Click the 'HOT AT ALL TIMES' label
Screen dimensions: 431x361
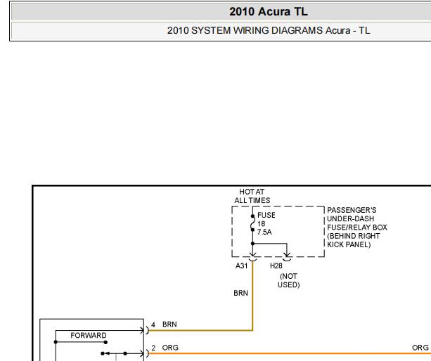click(252, 196)
